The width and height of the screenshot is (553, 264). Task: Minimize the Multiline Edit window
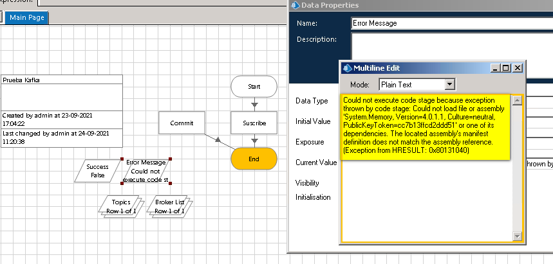495,68
